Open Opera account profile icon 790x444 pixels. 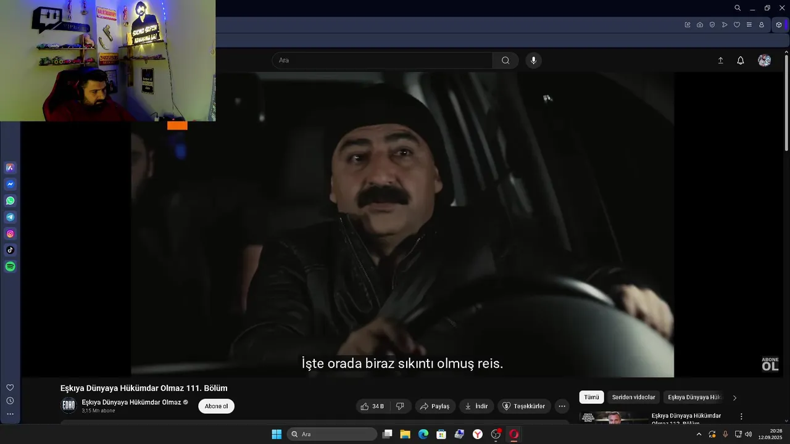click(x=762, y=25)
